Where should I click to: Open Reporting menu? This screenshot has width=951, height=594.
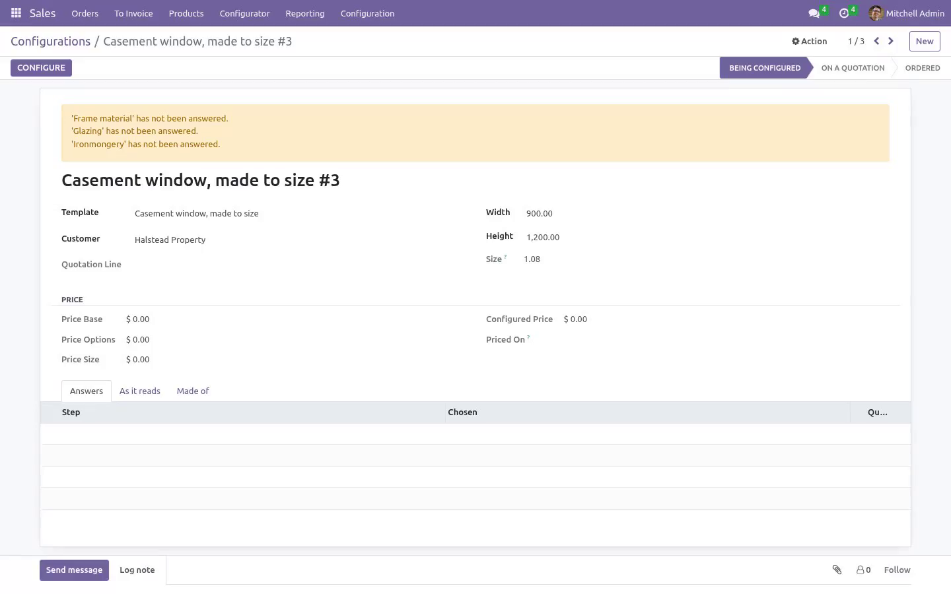tap(305, 13)
